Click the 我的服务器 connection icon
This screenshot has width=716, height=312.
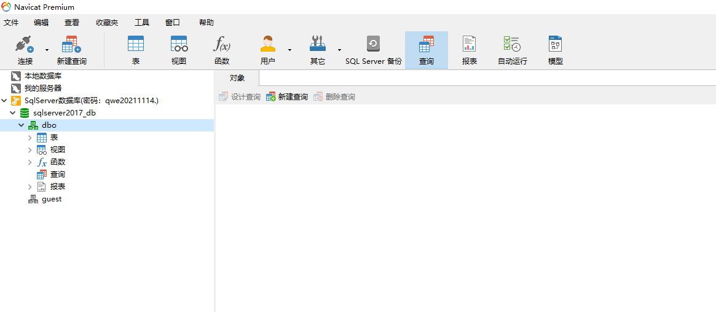pos(16,88)
